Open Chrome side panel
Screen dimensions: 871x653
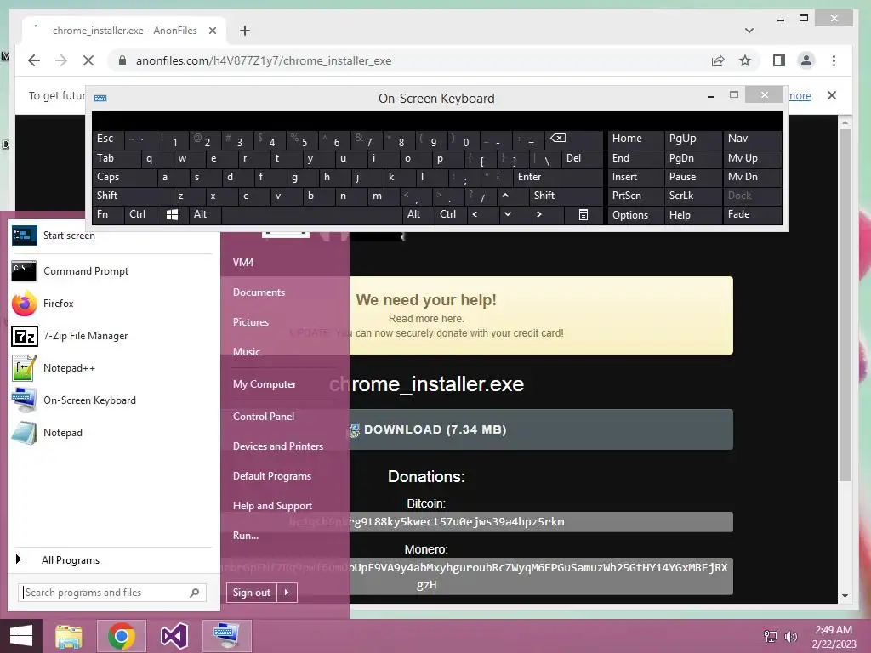point(779,60)
